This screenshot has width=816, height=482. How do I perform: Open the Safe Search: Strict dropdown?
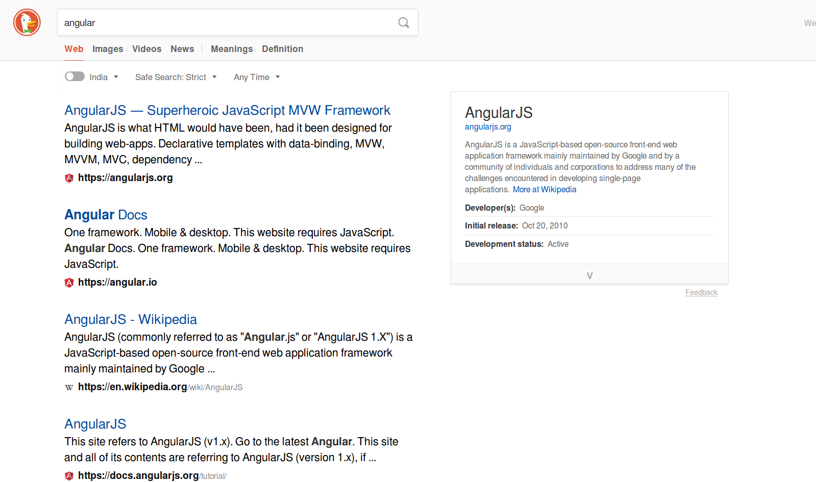176,77
